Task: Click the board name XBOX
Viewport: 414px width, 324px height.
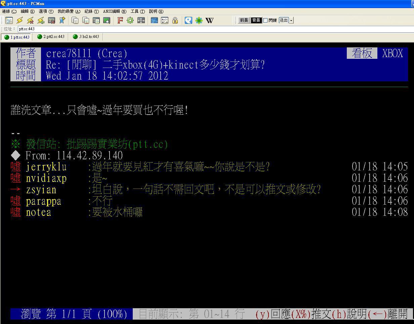Action: click(392, 53)
